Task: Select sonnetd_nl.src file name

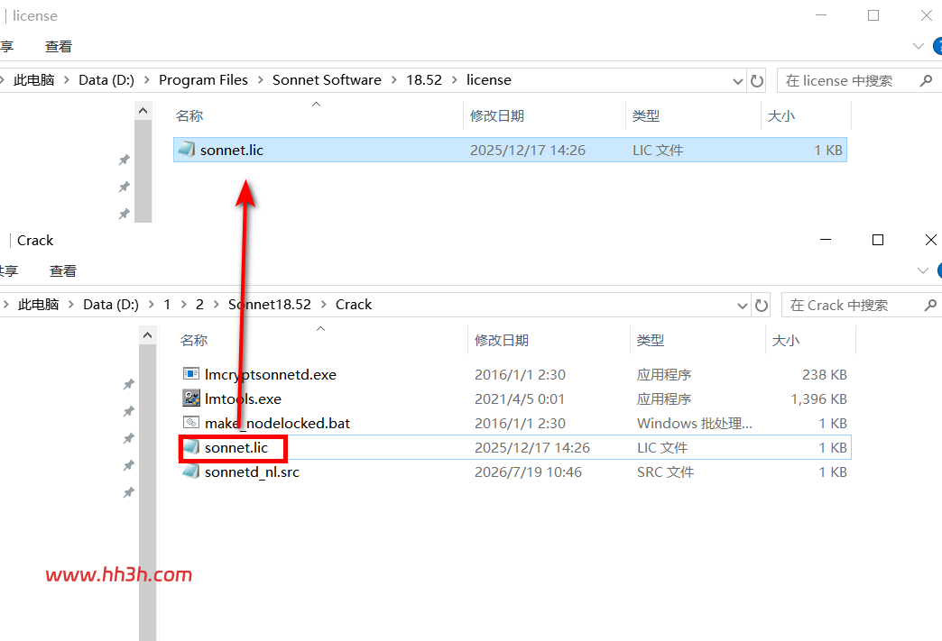Action: 252,472
